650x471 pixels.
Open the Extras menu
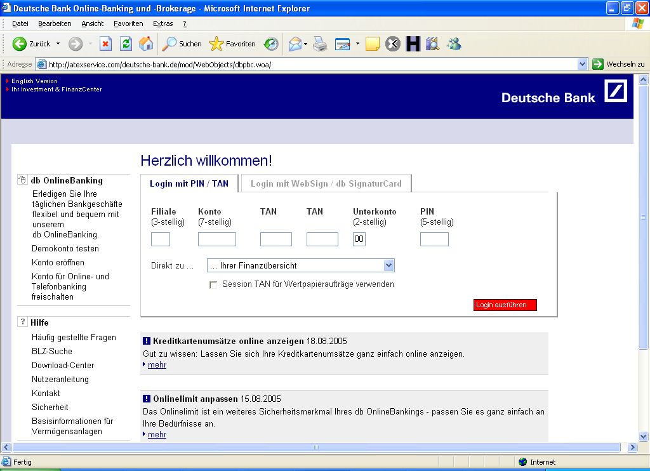click(x=163, y=23)
